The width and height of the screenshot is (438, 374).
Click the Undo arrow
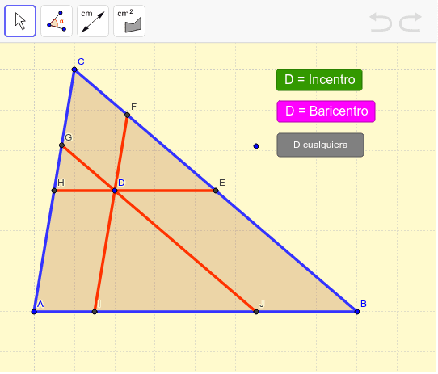click(x=380, y=22)
